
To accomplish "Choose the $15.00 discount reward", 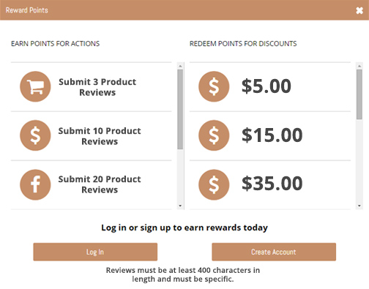I will click(x=270, y=136).
